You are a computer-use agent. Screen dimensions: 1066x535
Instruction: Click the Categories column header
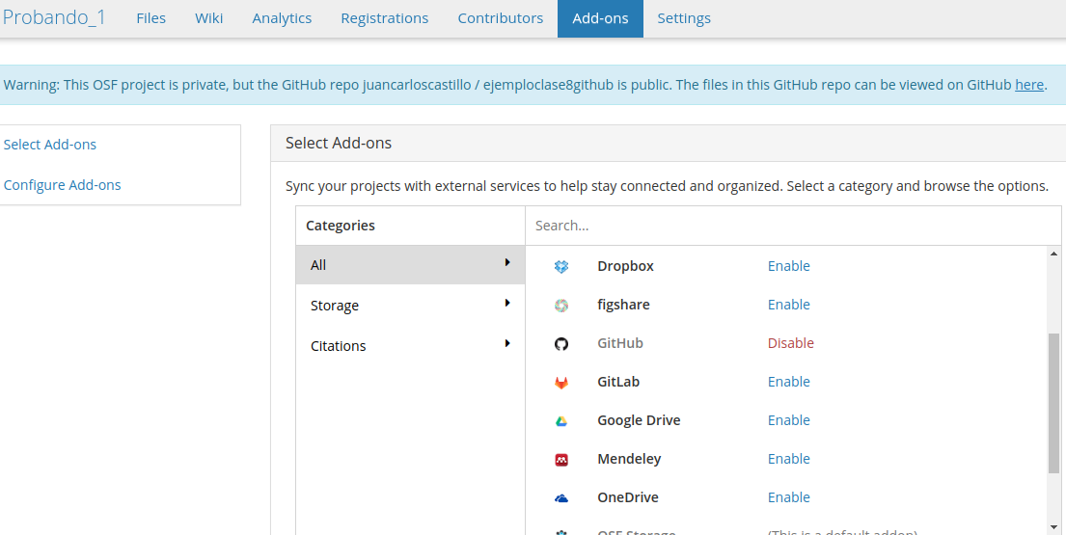[x=340, y=226]
